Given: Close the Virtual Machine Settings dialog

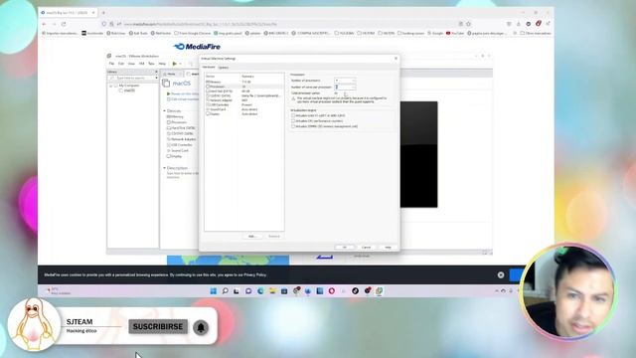Looking at the screenshot, I should click(396, 59).
